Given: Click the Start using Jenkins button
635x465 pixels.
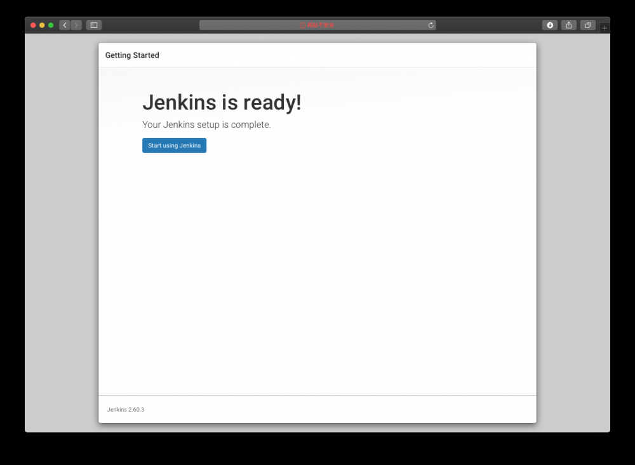Looking at the screenshot, I should (174, 145).
